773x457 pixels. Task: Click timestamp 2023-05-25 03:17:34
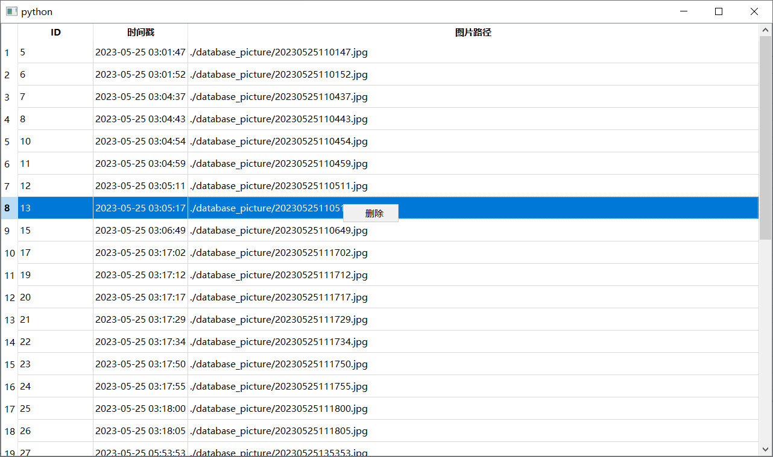140,342
